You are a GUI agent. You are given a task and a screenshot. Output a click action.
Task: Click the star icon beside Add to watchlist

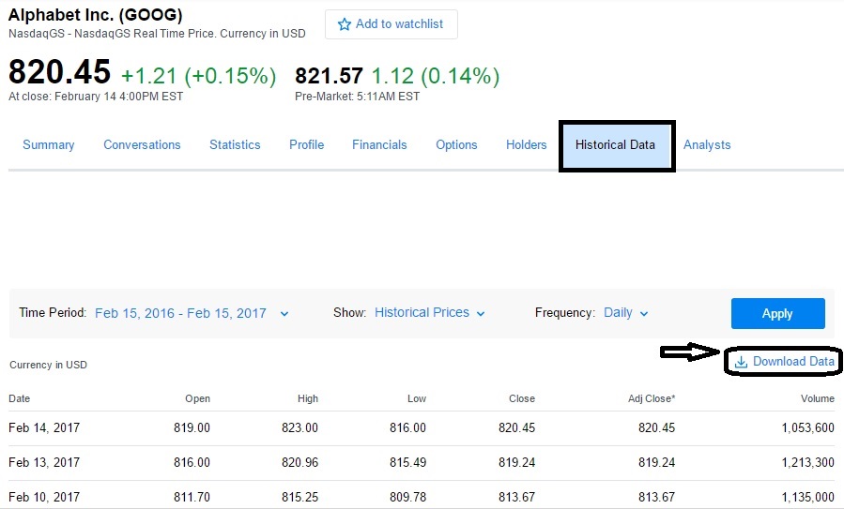click(344, 24)
